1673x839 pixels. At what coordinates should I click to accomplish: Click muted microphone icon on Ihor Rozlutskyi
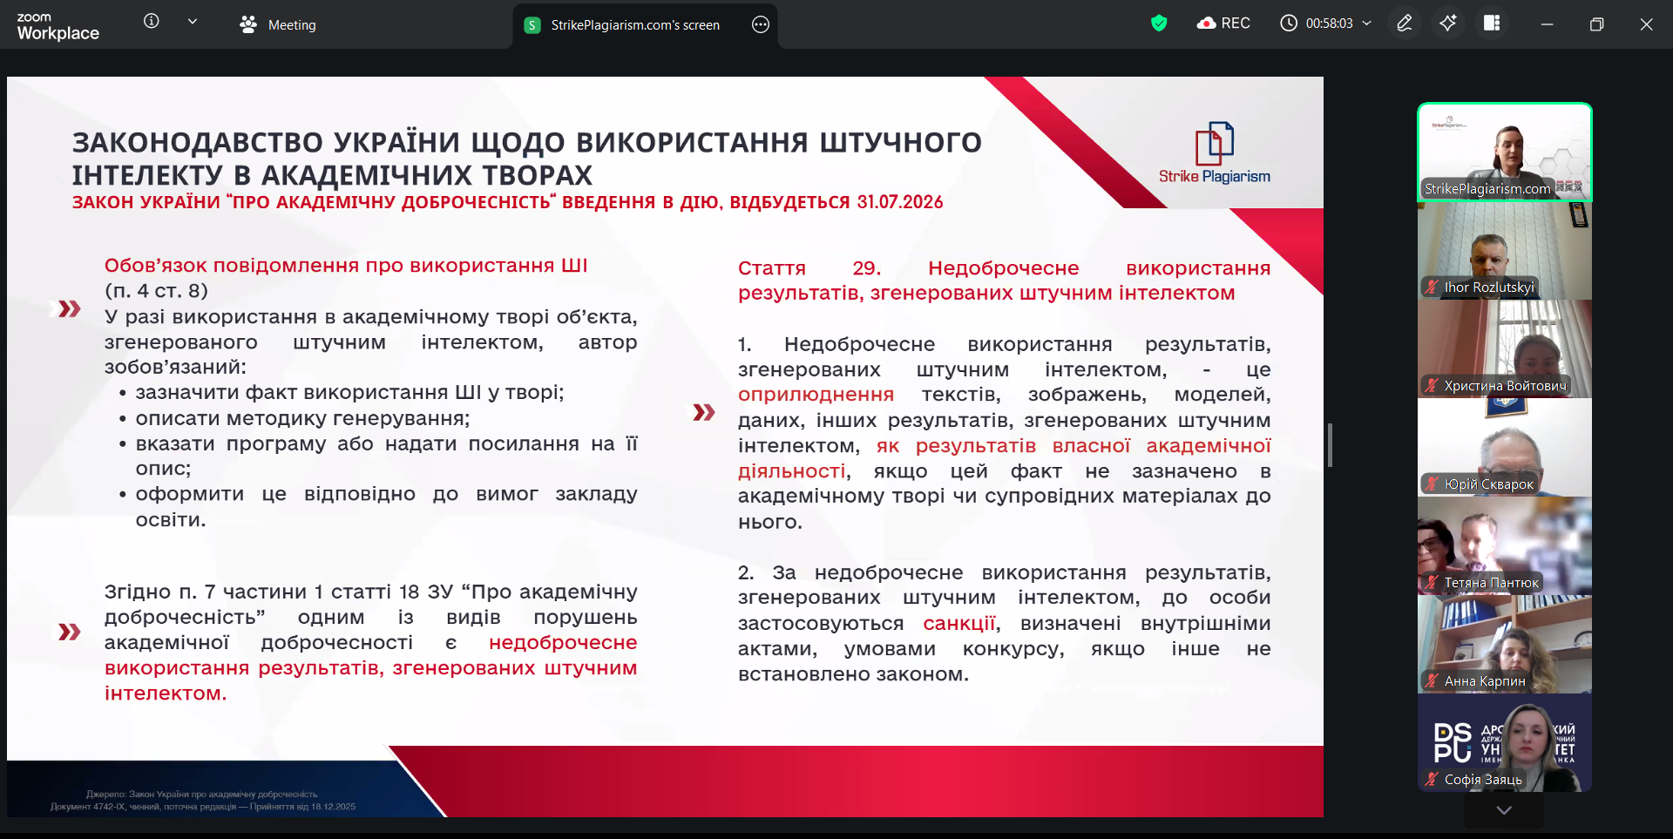click(1432, 287)
